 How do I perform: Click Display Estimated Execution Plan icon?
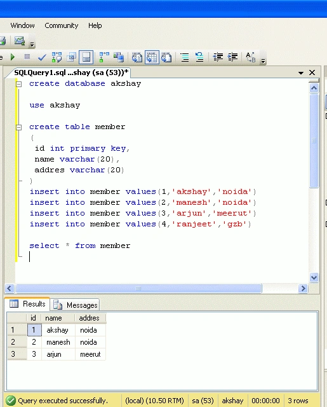(x=57, y=57)
